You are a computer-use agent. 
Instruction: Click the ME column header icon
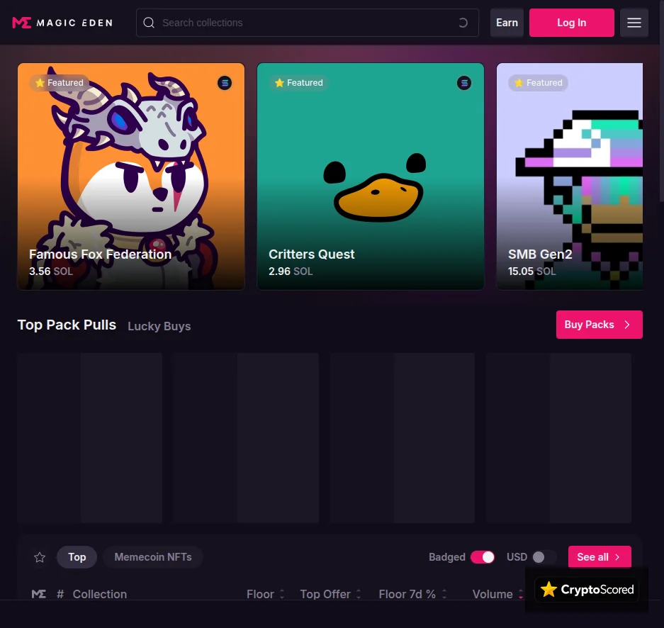click(x=38, y=594)
